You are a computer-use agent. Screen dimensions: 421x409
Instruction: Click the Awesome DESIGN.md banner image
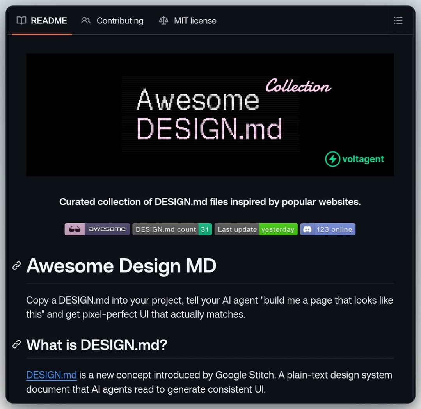[210, 115]
